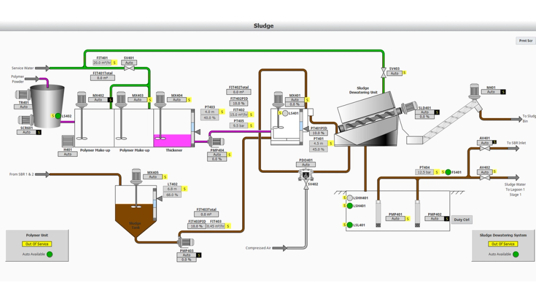Click the LSL401 level switch indicator
536x302 pixels.
click(349, 225)
